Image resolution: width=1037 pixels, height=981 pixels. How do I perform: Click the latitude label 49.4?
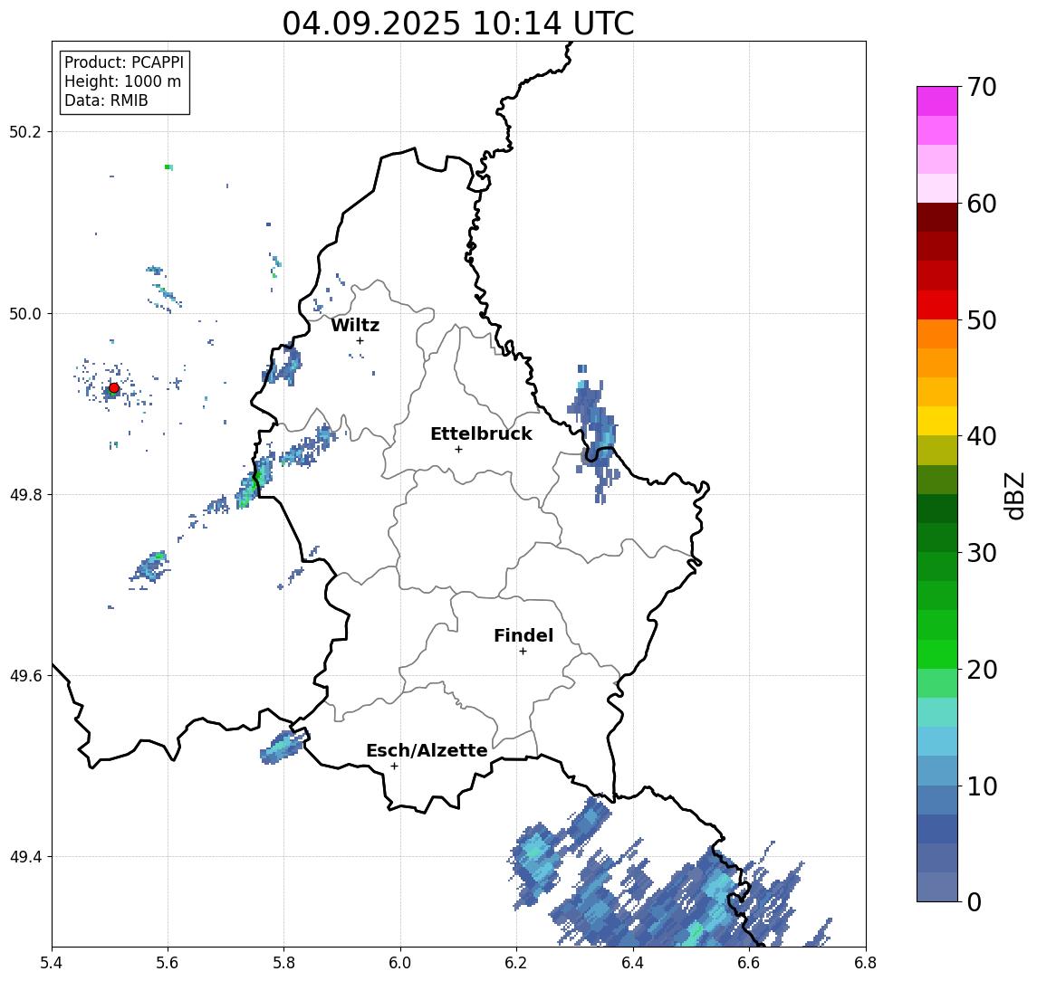pos(25,857)
